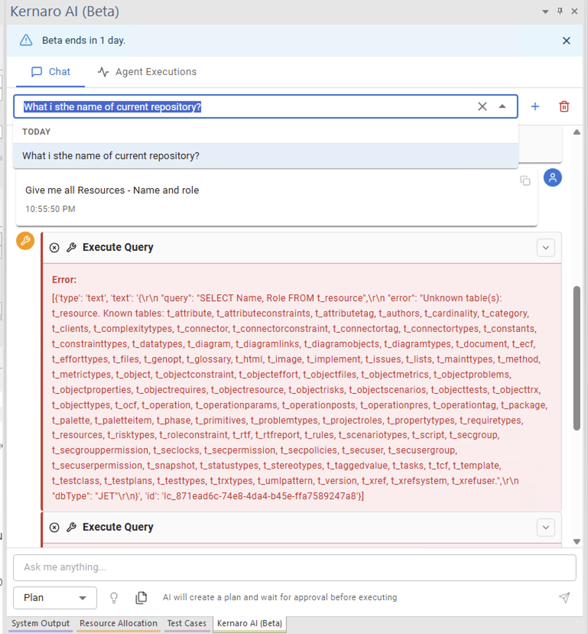Click the 'Give me all Resources - Name and role' message
The image size is (588, 634).
coord(112,190)
